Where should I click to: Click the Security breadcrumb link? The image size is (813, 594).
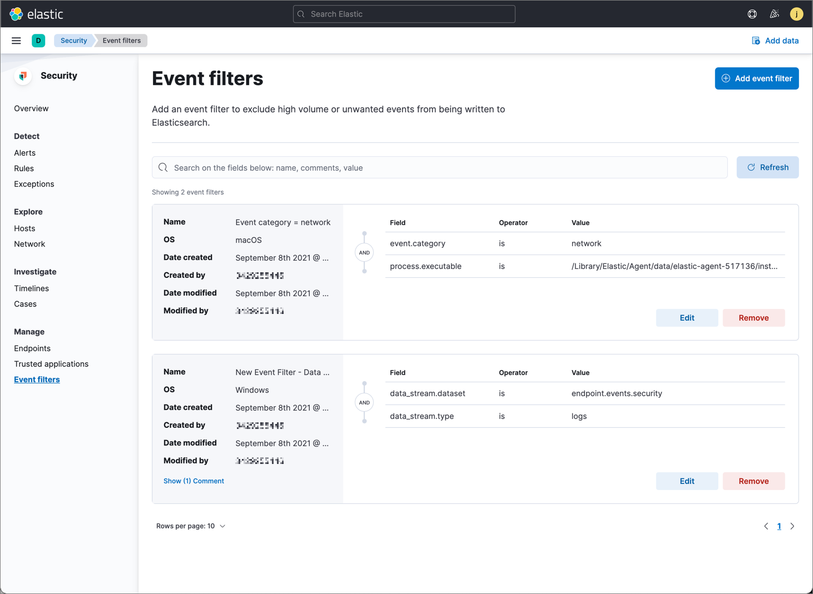coord(73,40)
